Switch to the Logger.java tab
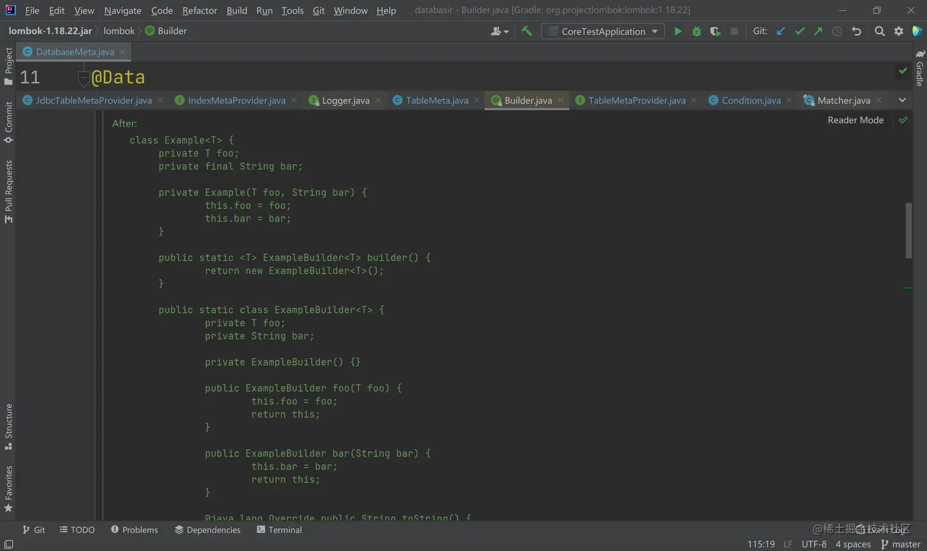 [x=346, y=100]
